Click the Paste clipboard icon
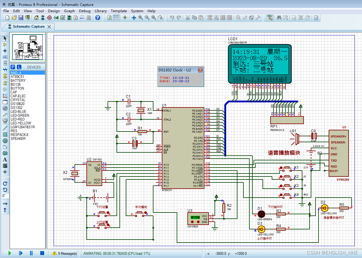The image size is (362, 258). click(x=201, y=18)
